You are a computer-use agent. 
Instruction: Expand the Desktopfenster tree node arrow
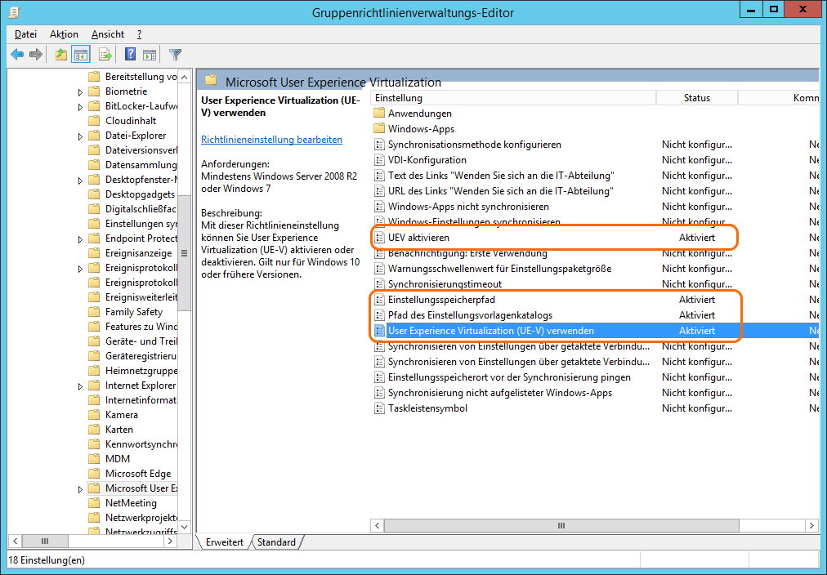[x=80, y=181]
